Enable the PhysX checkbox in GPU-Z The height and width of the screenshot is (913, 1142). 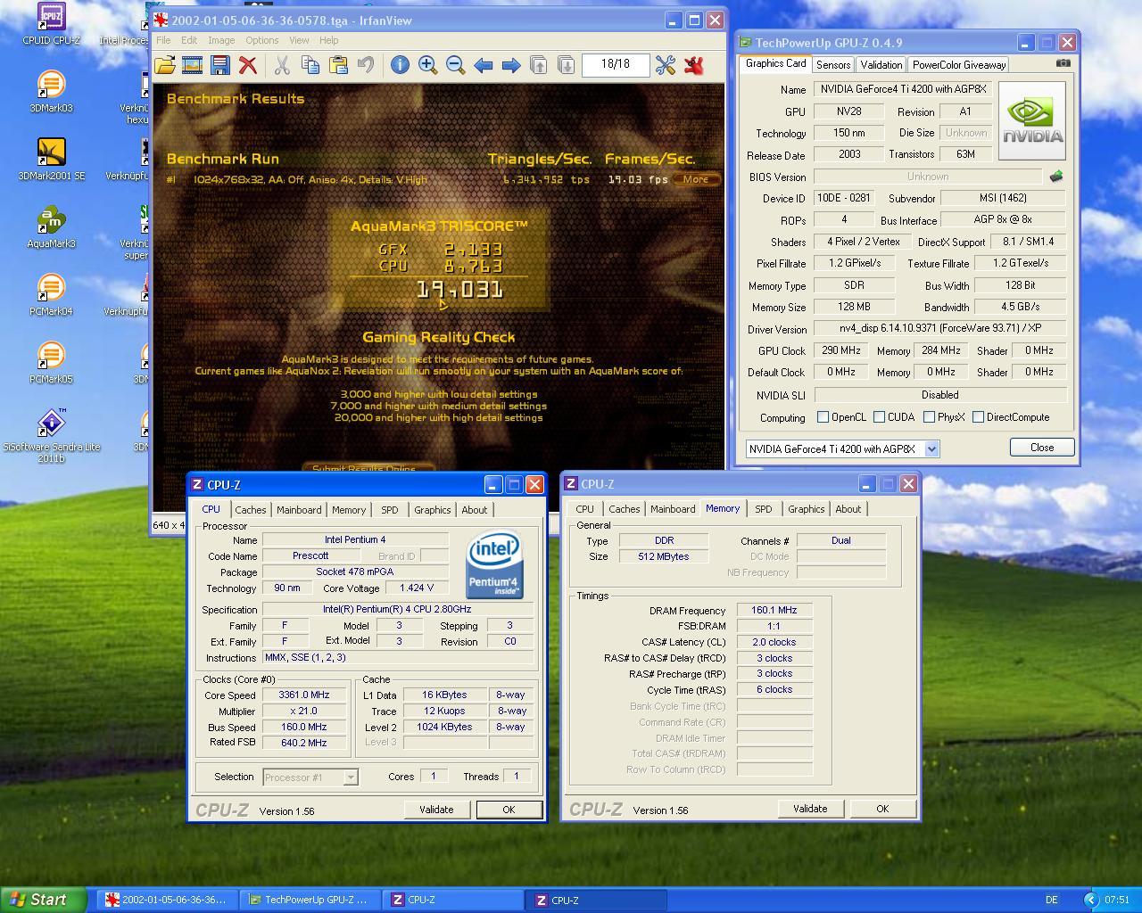click(930, 417)
